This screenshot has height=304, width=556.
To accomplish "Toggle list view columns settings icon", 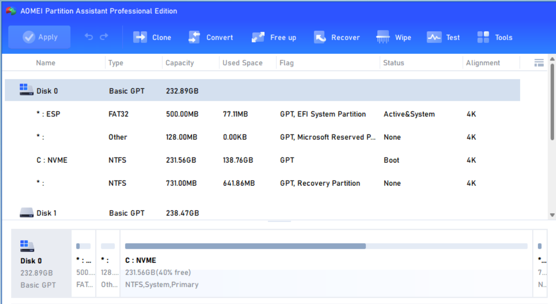I will click(539, 63).
